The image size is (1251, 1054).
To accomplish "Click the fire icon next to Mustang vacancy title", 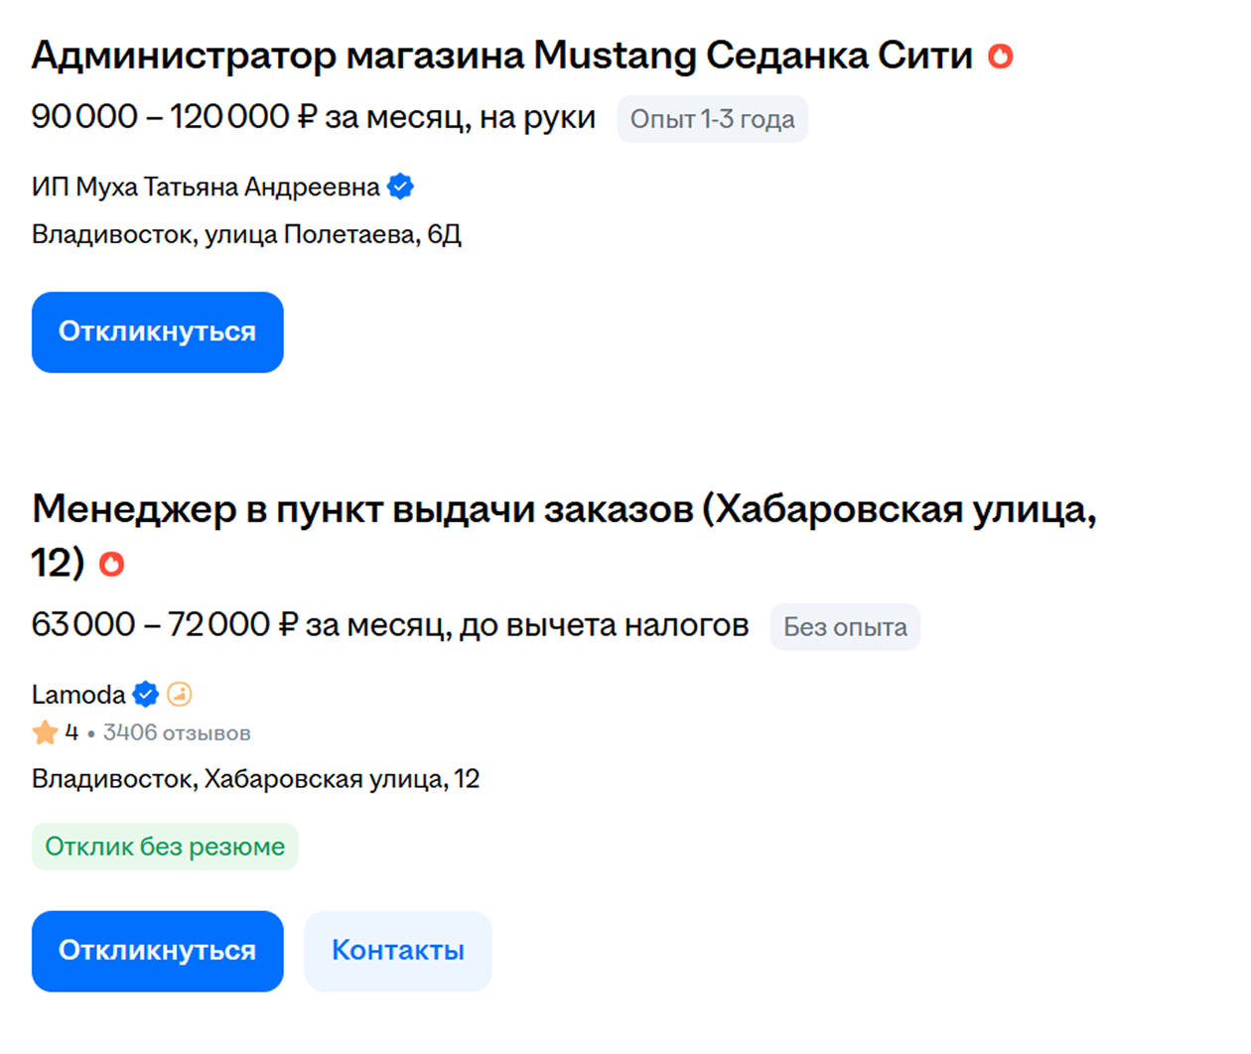I will (x=1000, y=57).
